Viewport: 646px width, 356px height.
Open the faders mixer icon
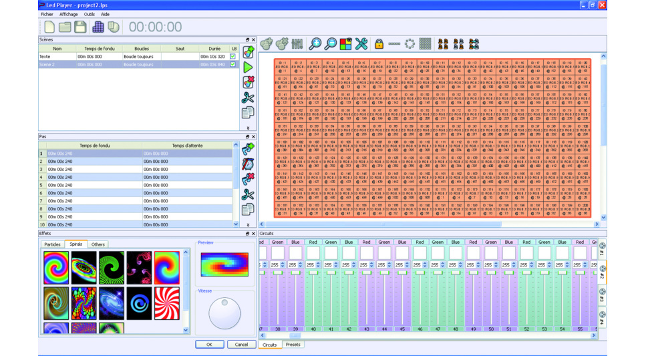(297, 43)
